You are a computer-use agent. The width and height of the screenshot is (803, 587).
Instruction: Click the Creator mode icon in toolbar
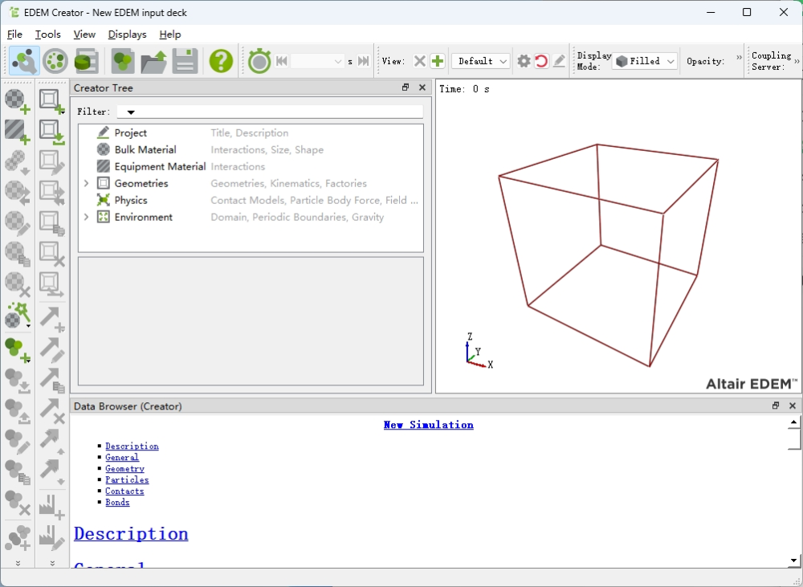click(x=24, y=61)
